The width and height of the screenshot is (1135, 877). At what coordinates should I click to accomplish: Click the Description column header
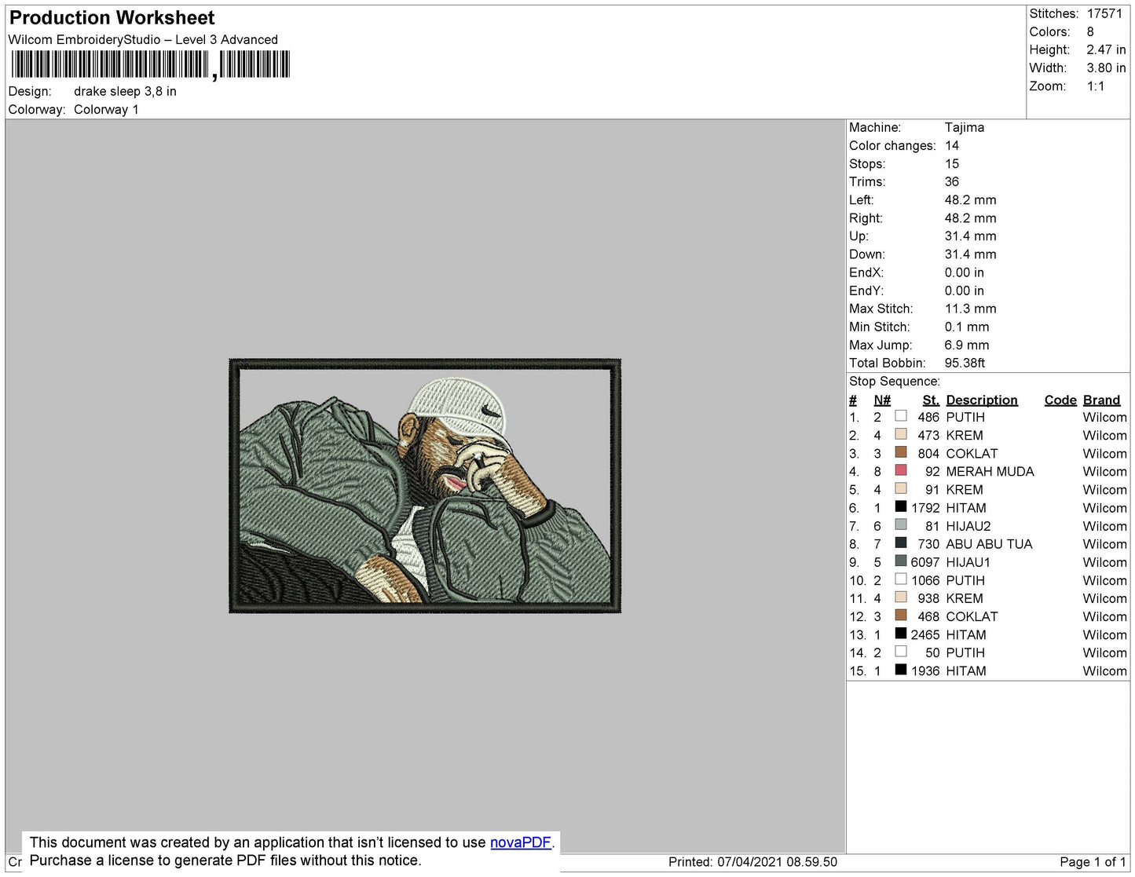click(981, 400)
